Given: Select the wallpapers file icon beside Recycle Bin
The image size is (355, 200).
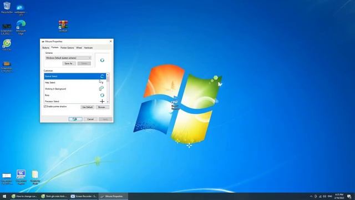Looking at the screenshot, I should tap(21, 10).
